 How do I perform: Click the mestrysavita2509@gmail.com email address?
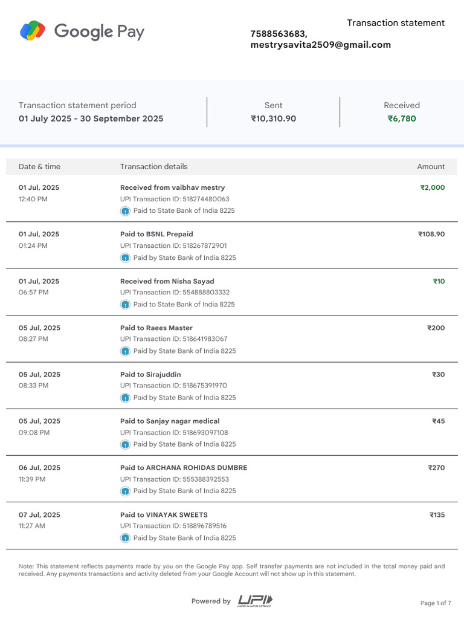(x=321, y=45)
